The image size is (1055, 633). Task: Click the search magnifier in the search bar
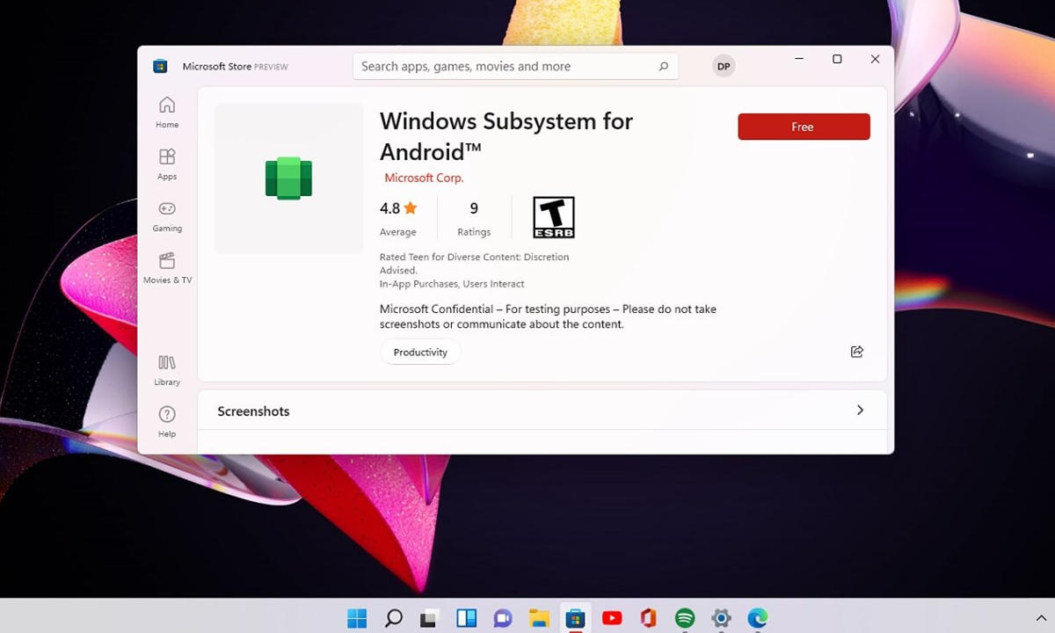pyautogui.click(x=664, y=66)
